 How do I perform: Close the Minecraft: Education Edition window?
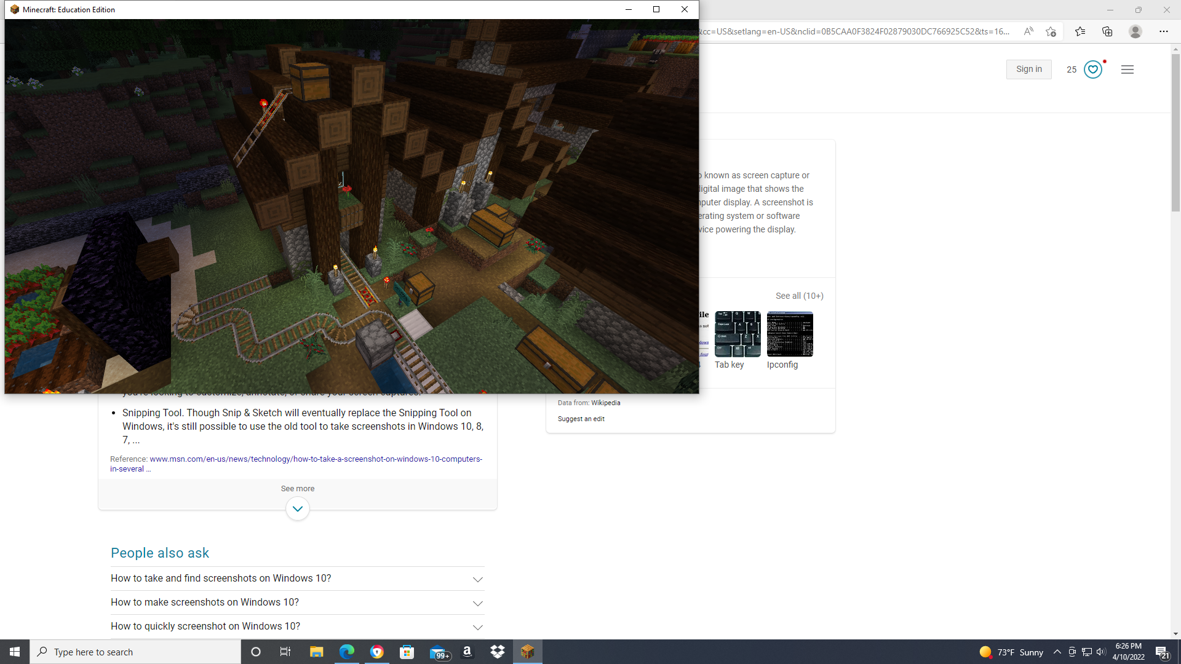click(685, 9)
